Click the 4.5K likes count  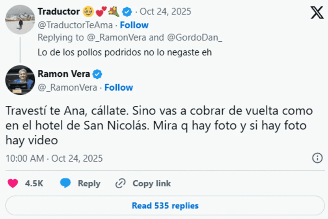tap(34, 183)
